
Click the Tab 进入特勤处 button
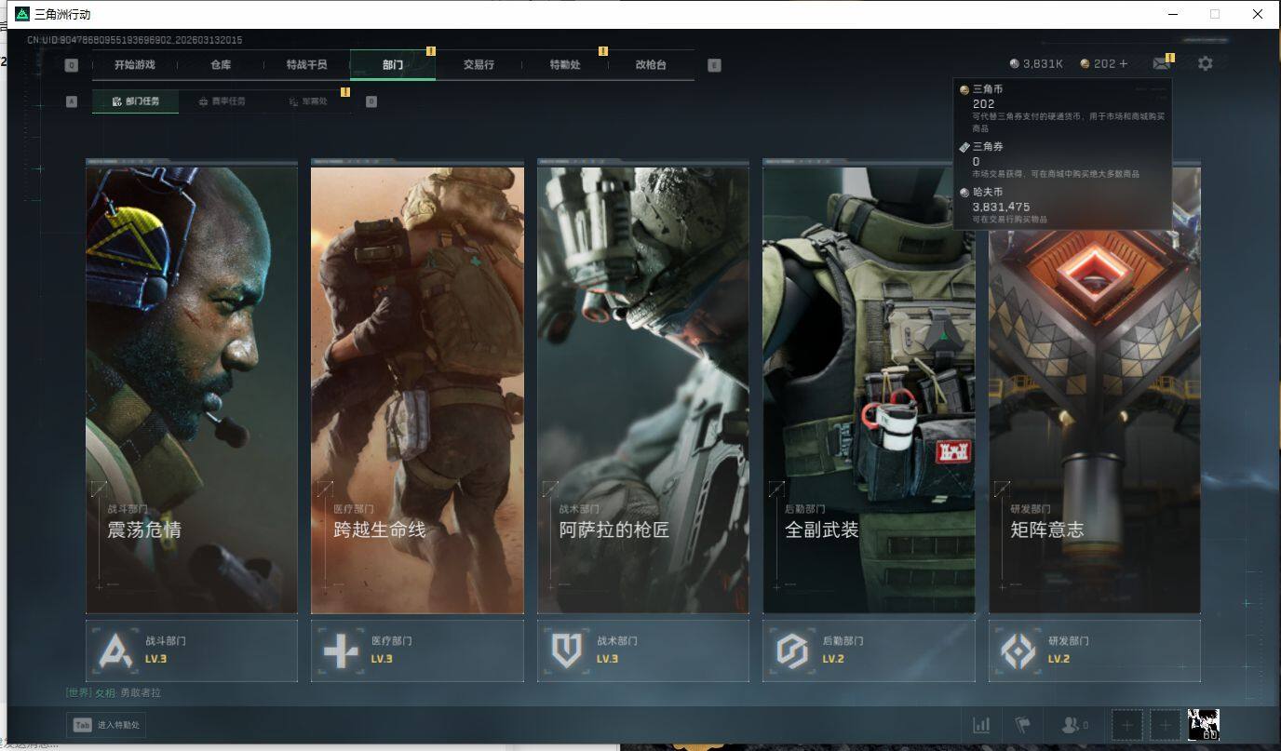coord(106,725)
